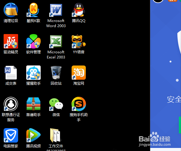This screenshot has height=151, width=181.
Task: Click the 微信 label under the icon
Action: pos(56,115)
